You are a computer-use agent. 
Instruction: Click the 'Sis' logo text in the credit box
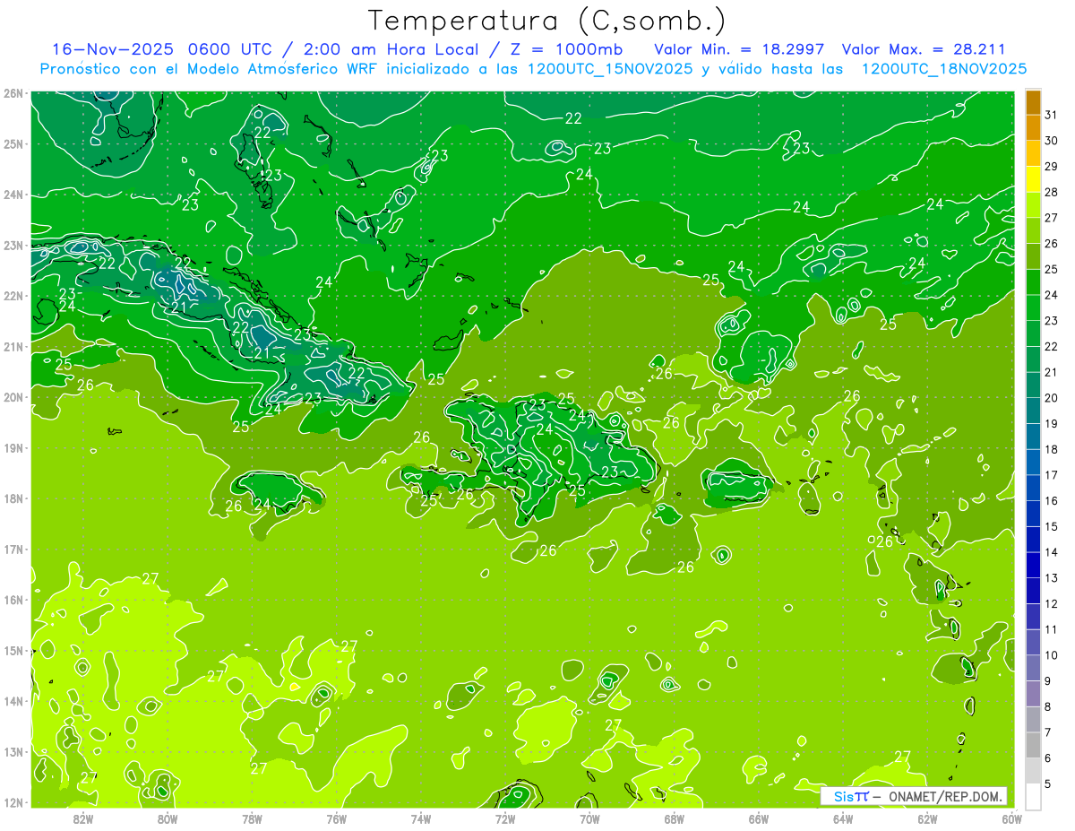click(x=844, y=796)
